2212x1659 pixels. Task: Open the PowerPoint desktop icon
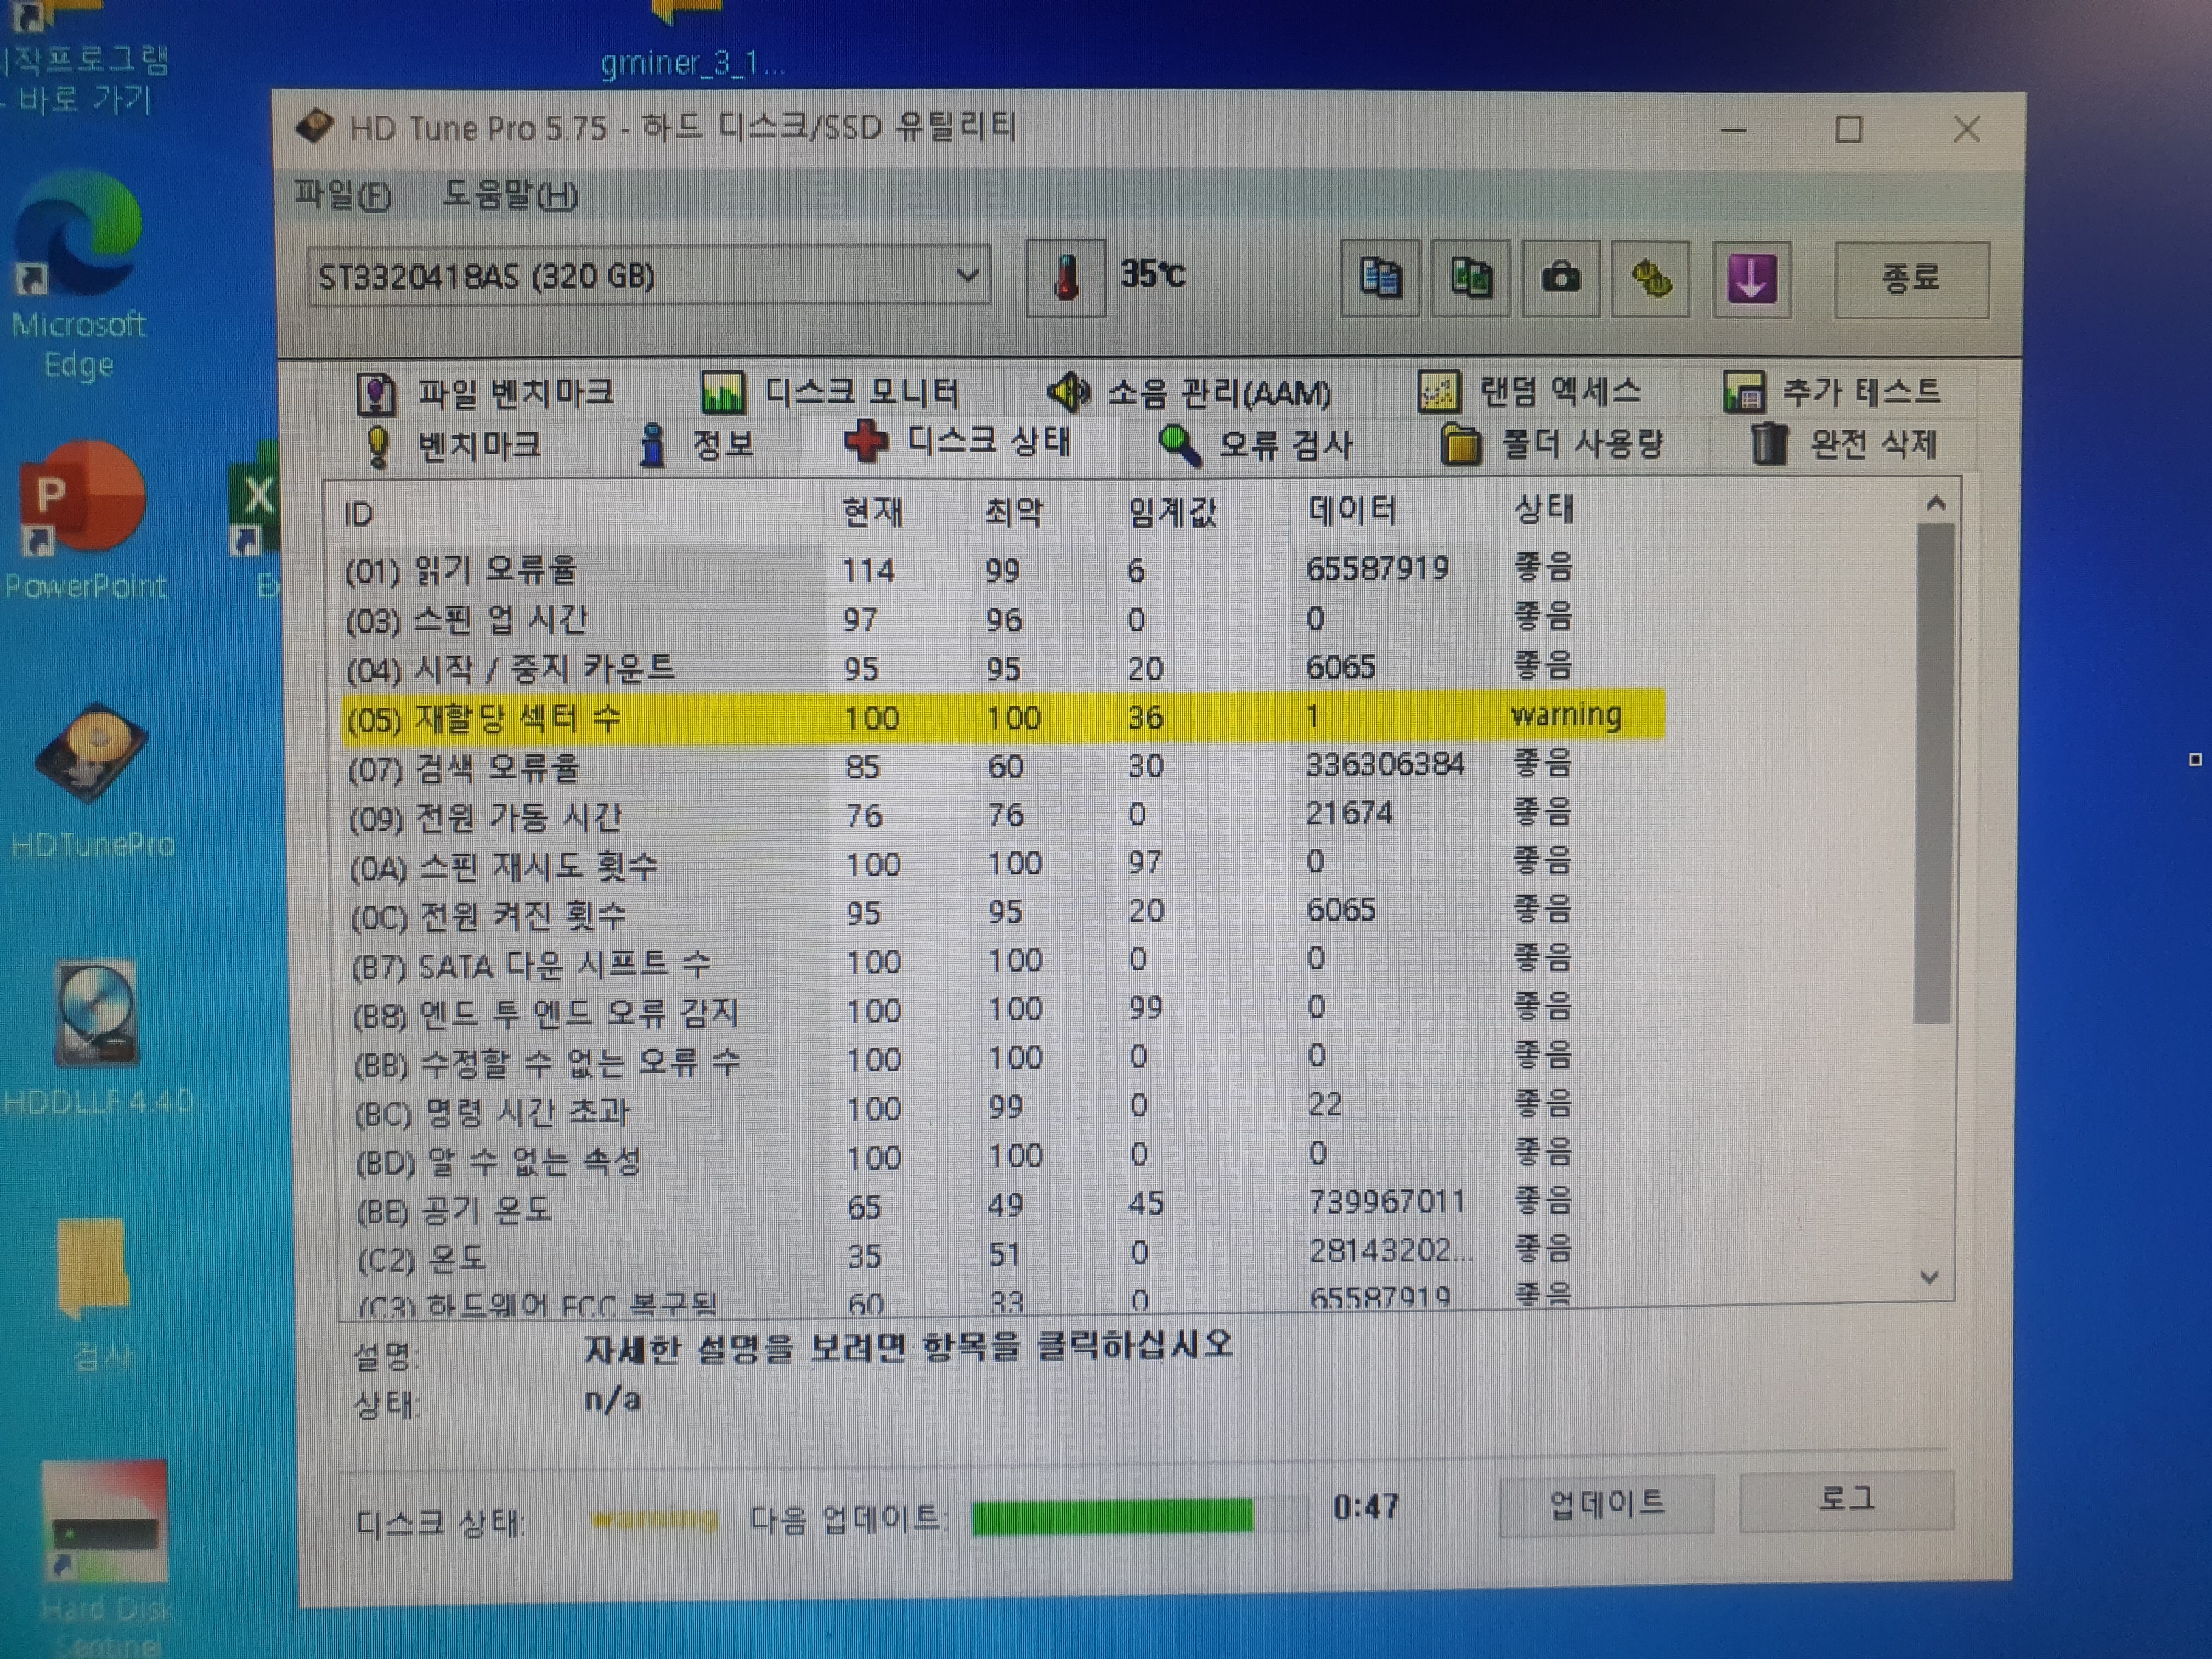point(84,520)
